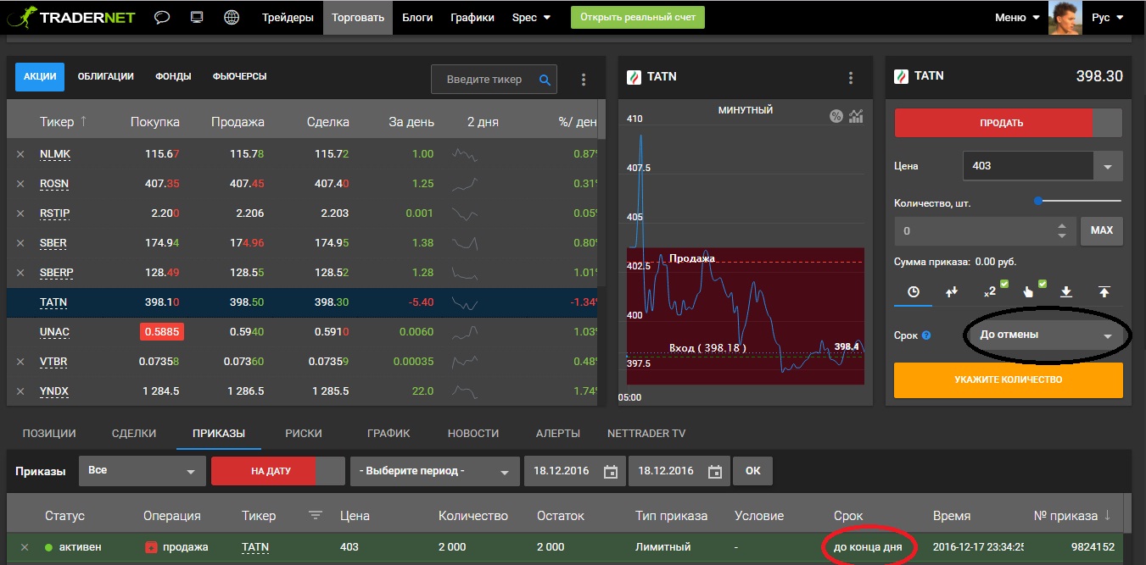Open the user avatar photo
This screenshot has height=565, width=1146.
coord(1065,17)
